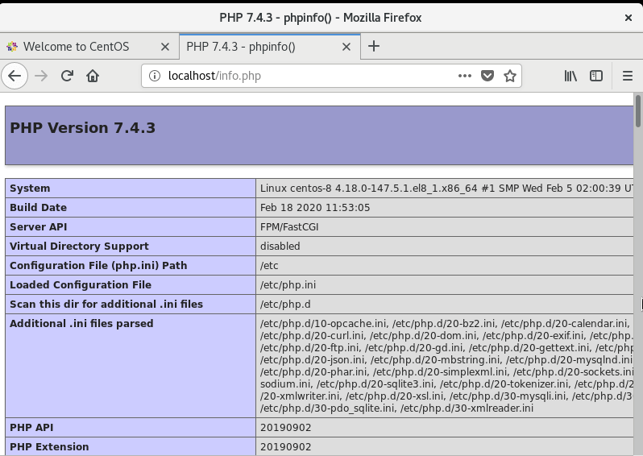Close the Welcome to CentOS tab
643x456 pixels.
(165, 48)
